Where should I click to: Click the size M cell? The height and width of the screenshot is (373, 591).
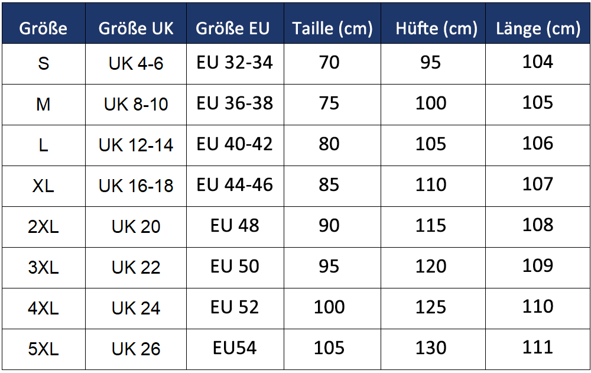(x=43, y=105)
